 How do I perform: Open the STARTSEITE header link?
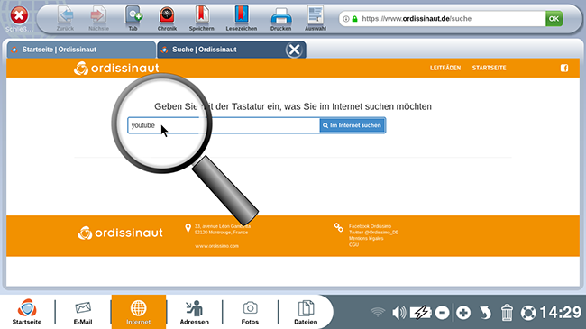point(489,68)
